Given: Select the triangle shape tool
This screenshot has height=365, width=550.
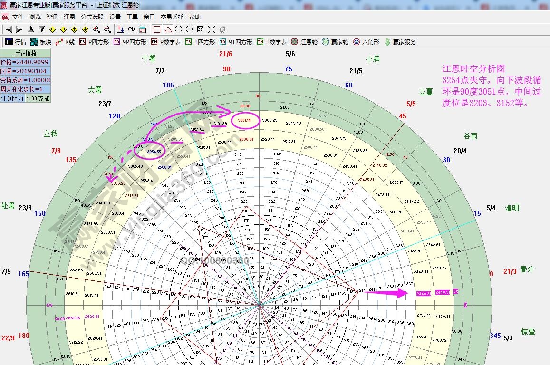Looking at the screenshot, I should click(168, 29).
